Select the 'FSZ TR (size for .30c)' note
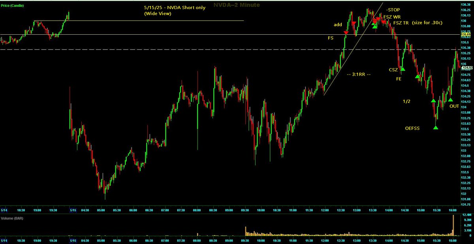Viewport: 474px width, 244px height. click(418, 23)
